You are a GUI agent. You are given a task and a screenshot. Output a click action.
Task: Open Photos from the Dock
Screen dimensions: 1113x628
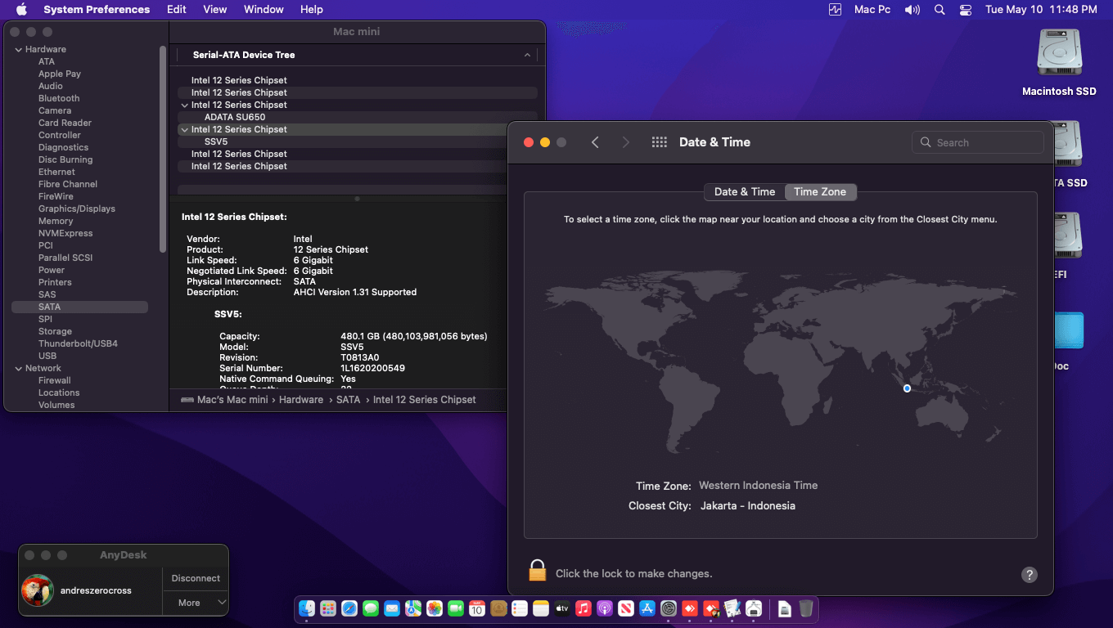coord(435,608)
